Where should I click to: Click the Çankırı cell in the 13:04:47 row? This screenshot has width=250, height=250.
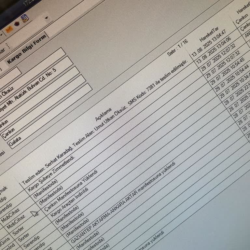point(242,19)
